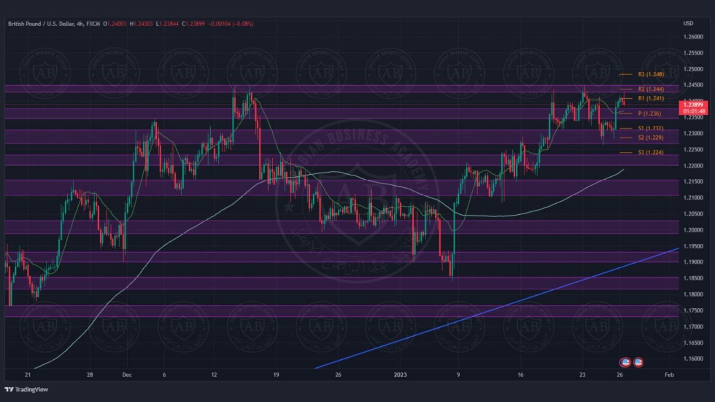The height and width of the screenshot is (402, 715).
Task: Click the 1.22000 price axis label
Action: pyautogui.click(x=693, y=166)
